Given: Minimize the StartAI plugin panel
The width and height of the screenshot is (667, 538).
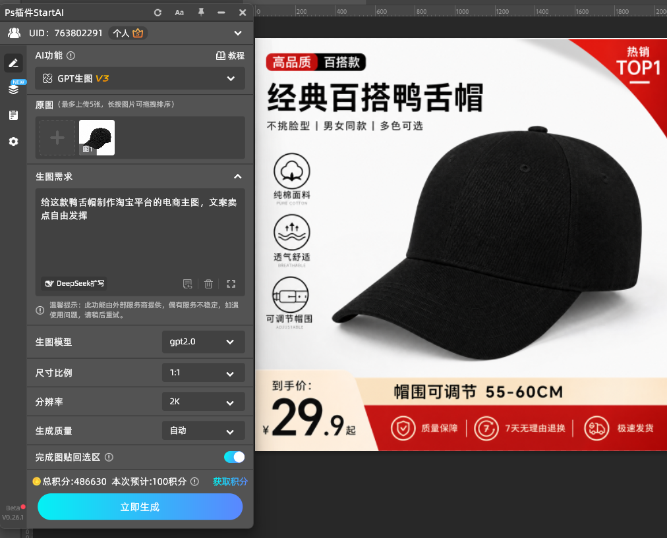Looking at the screenshot, I should [221, 13].
